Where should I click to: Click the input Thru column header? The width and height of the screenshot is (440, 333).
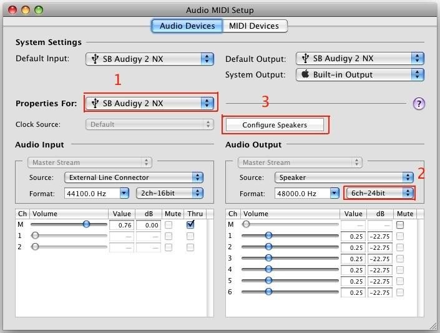(195, 214)
